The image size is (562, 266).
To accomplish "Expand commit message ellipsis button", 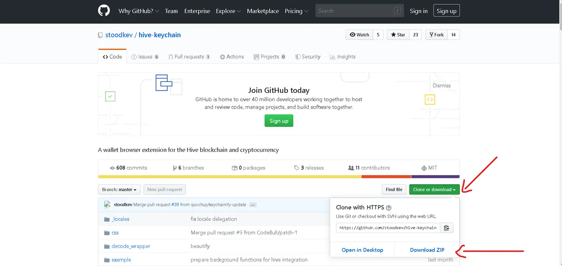I will (x=253, y=205).
